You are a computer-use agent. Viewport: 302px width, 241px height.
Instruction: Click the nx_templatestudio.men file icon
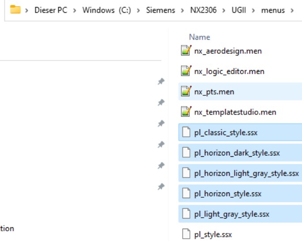click(186, 112)
